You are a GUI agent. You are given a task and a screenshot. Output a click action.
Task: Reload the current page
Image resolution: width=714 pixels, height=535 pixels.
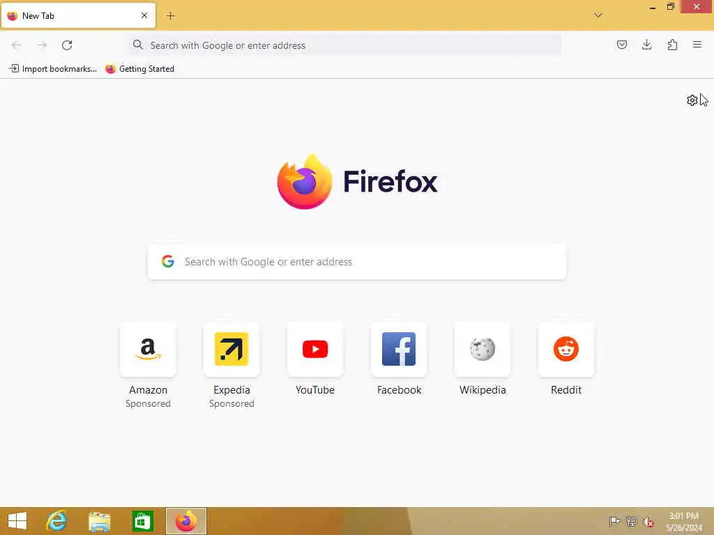click(x=67, y=45)
